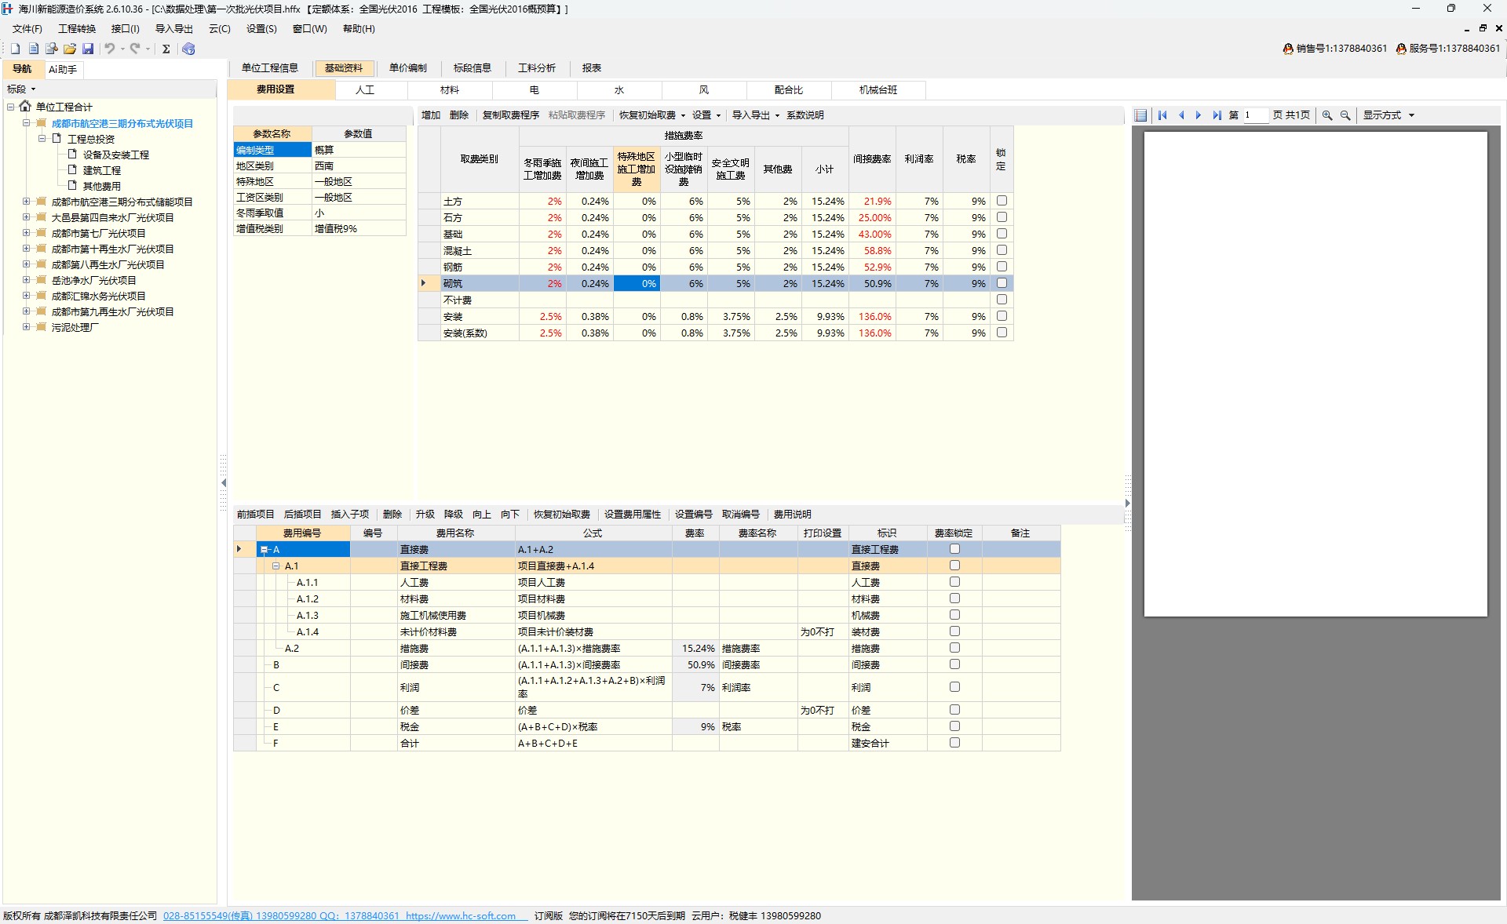Collapse the A.1 直接工程费 row
1507x924 pixels.
(x=276, y=566)
